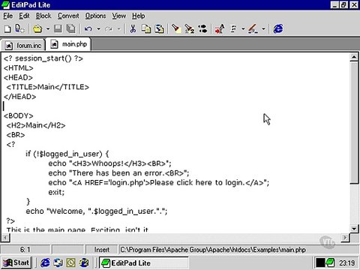The image size is (360, 270).
Task: Click the main.php file path in status bar
Action: pos(213,250)
